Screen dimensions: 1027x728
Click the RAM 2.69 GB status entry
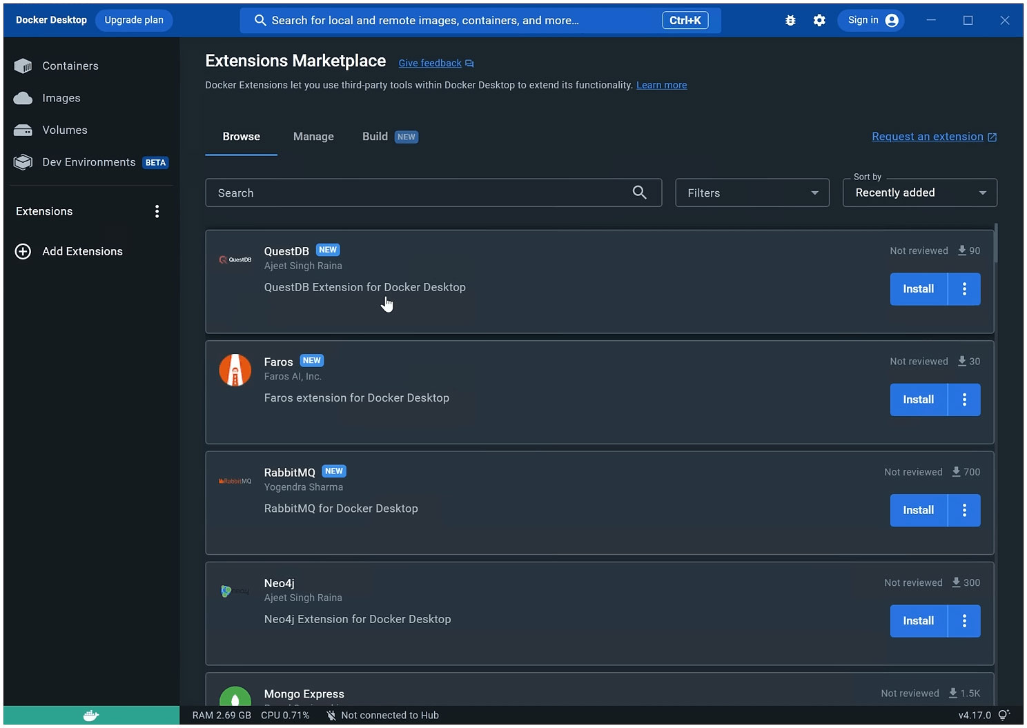[222, 716]
